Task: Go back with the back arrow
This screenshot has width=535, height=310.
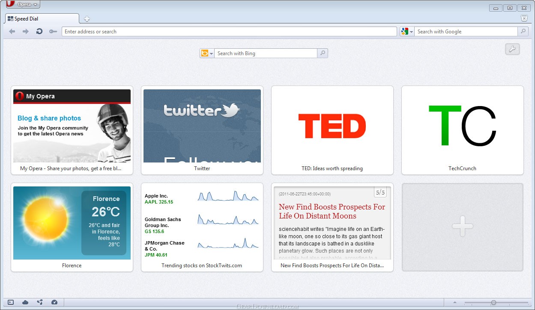Action: (12, 31)
